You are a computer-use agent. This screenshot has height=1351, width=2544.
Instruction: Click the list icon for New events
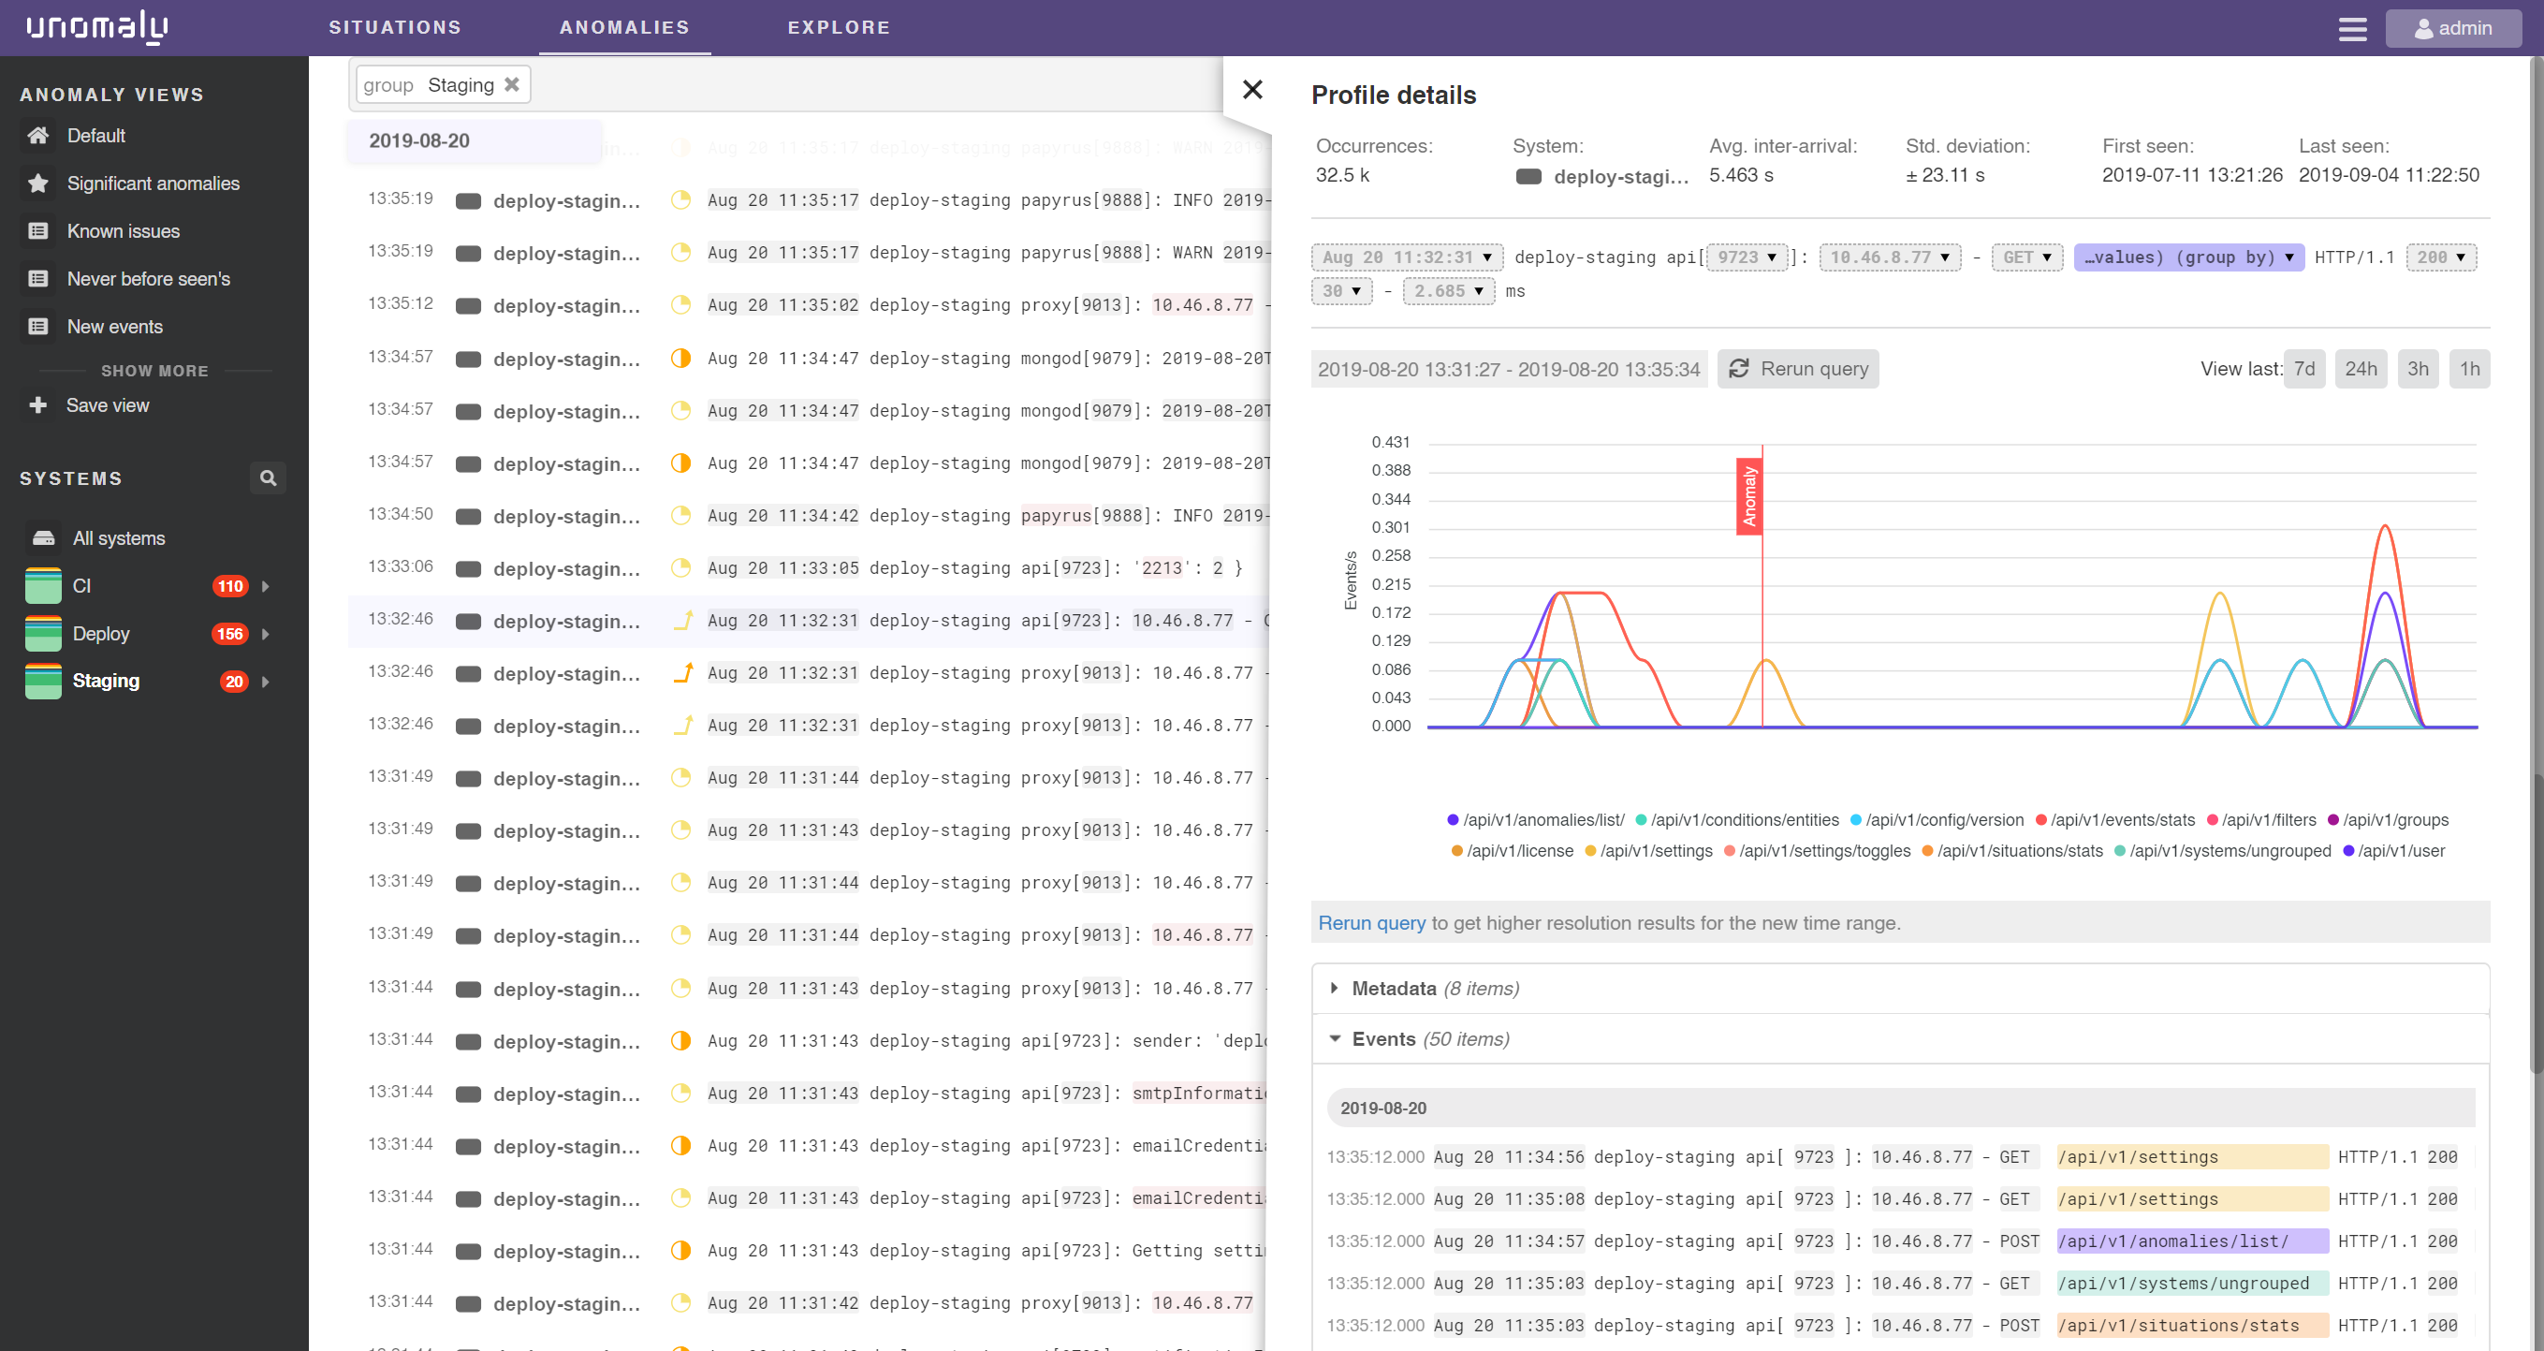[38, 327]
